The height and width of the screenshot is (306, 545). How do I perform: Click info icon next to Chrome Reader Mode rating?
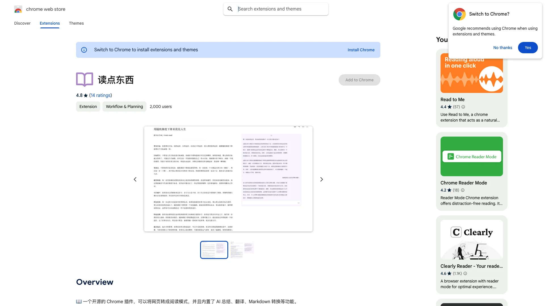[463, 190]
